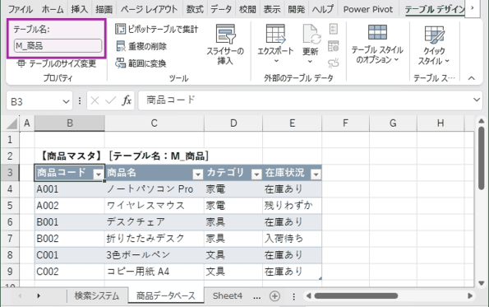Switch to the データ tab

click(221, 9)
